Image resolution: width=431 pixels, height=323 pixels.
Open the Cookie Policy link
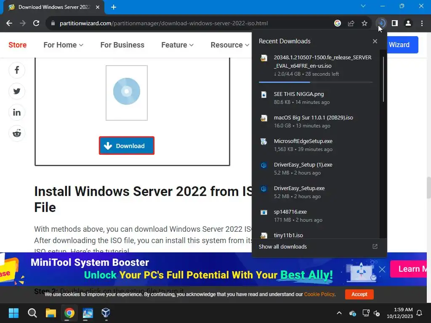tap(319, 294)
